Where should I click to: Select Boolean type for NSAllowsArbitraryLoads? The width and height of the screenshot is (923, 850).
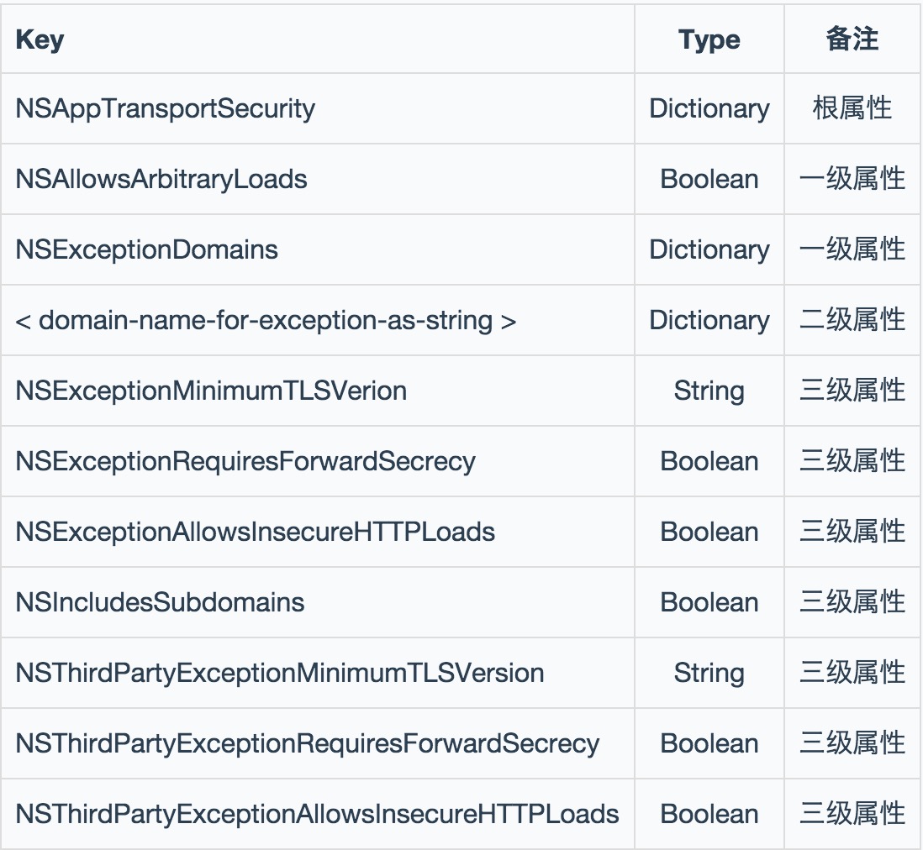(x=709, y=179)
